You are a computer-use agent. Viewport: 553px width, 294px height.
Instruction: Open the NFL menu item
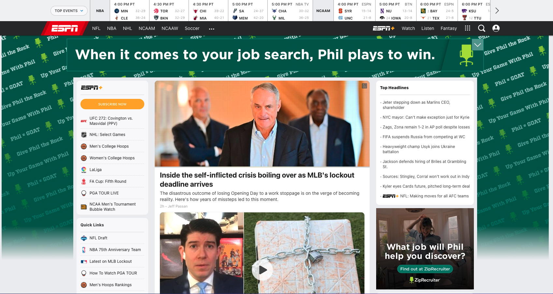[96, 28]
